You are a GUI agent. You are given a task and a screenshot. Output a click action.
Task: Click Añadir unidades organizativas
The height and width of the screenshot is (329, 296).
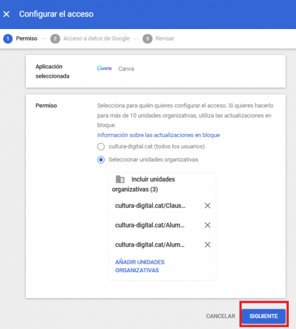pyautogui.click(x=140, y=266)
